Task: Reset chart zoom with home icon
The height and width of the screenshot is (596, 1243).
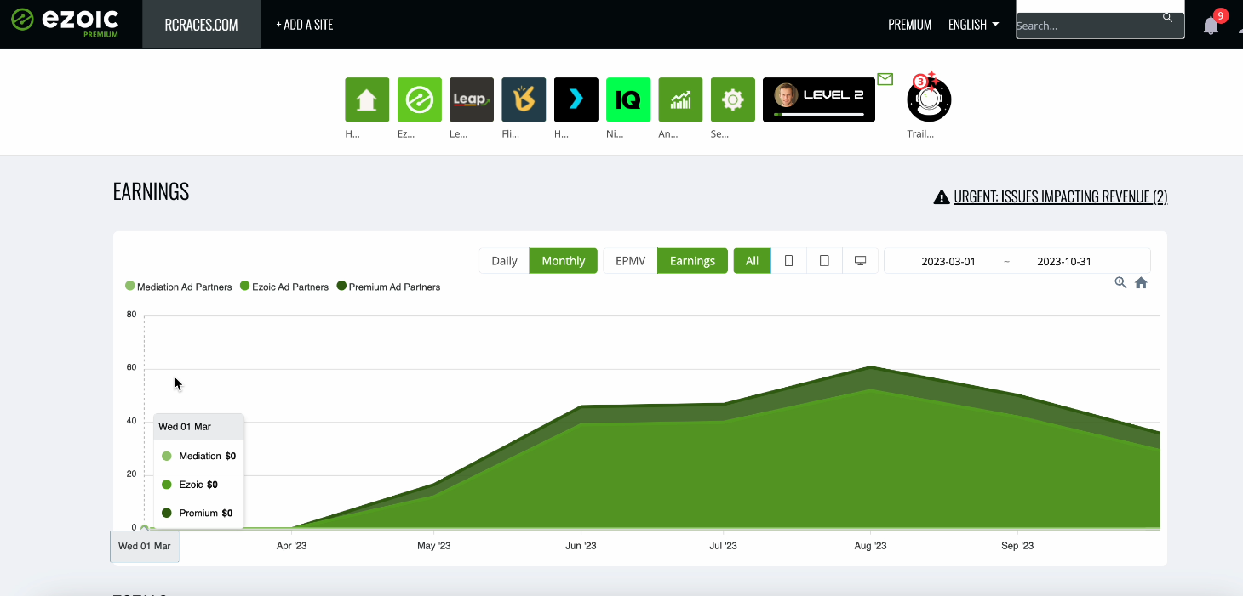Action: [1141, 282]
